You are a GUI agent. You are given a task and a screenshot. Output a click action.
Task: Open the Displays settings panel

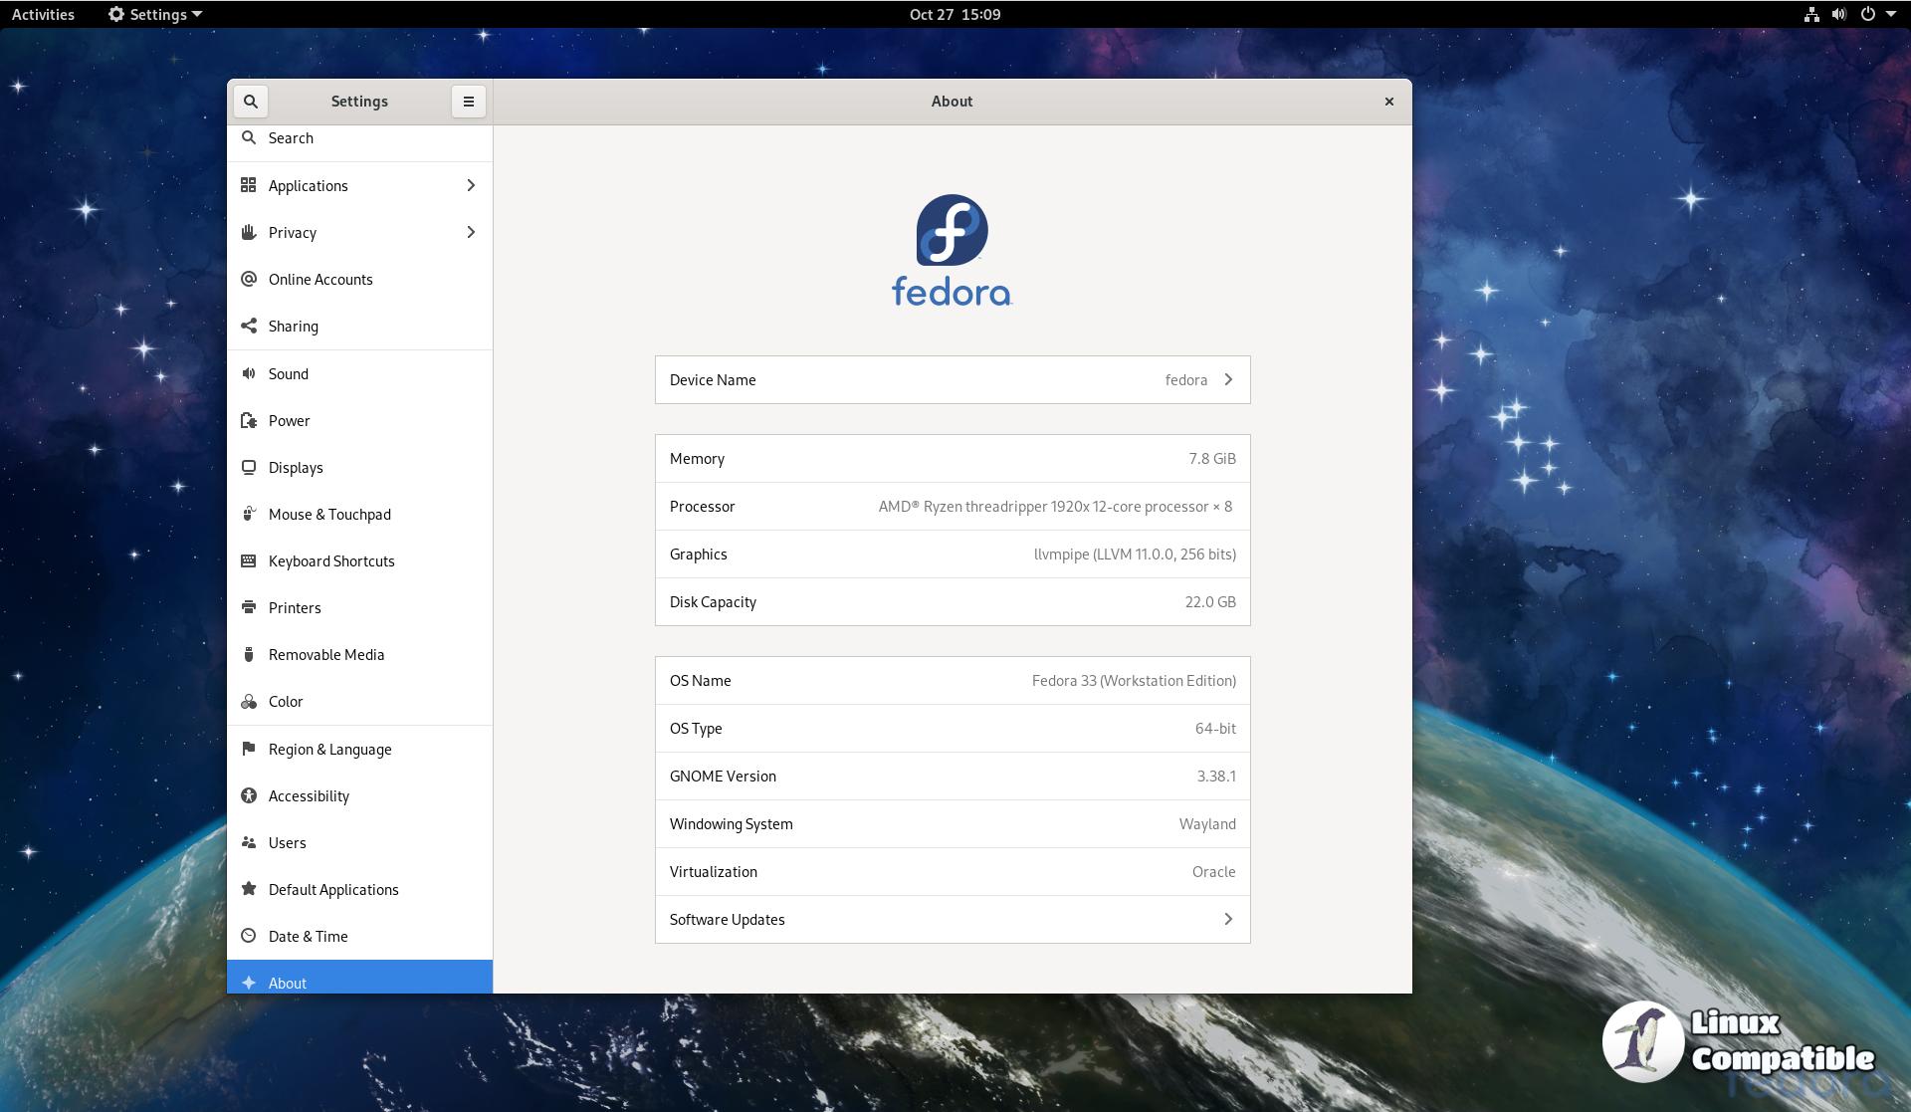(x=296, y=468)
